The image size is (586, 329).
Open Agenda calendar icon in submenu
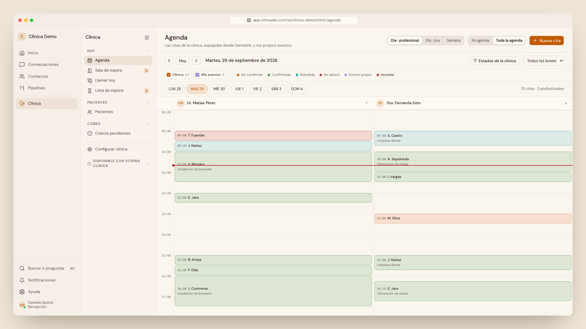point(90,61)
